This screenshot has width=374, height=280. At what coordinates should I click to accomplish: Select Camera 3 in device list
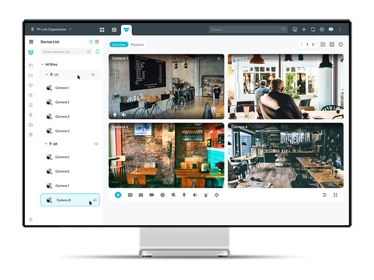pyautogui.click(x=62, y=117)
